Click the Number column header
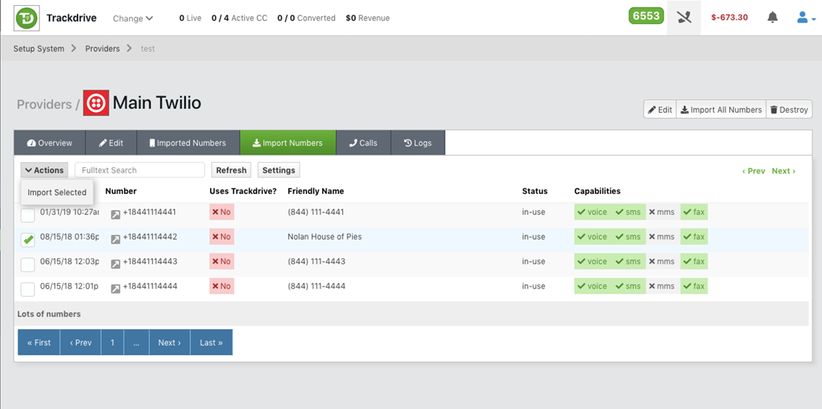 [121, 191]
